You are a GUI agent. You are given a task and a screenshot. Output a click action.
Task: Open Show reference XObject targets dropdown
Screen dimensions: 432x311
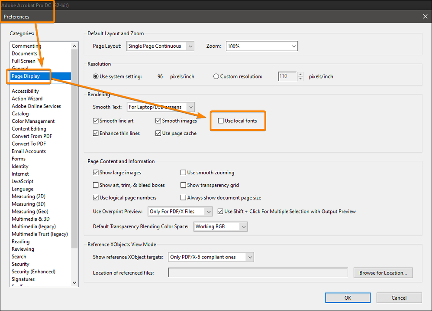[x=211, y=257]
